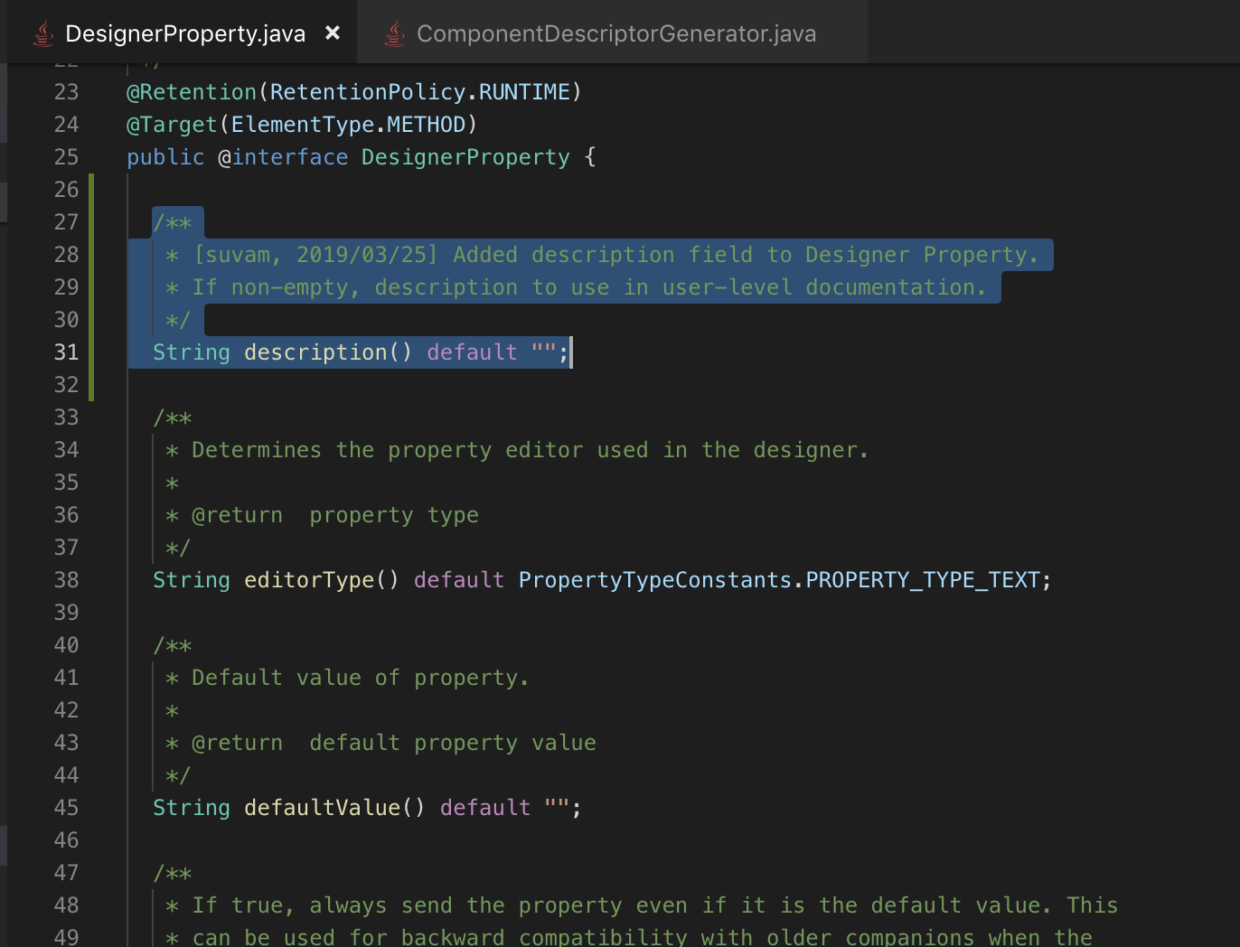Close the DesignerProperty.java tab
Screen dimensions: 1240x947
coord(332,33)
